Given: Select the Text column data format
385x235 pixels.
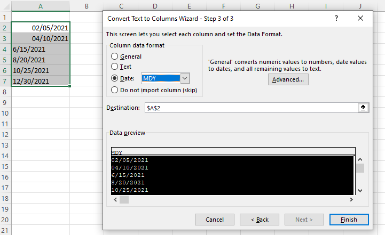Looking at the screenshot, I should (114, 67).
